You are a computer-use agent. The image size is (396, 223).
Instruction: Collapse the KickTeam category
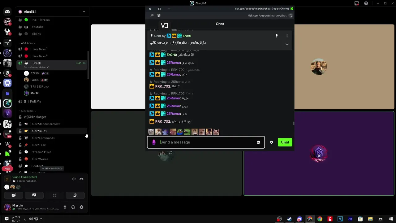pyautogui.click(x=28, y=111)
